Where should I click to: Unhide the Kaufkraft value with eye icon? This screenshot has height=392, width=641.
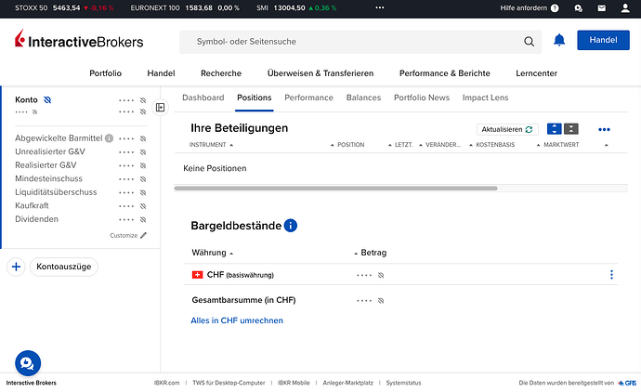[x=143, y=205]
